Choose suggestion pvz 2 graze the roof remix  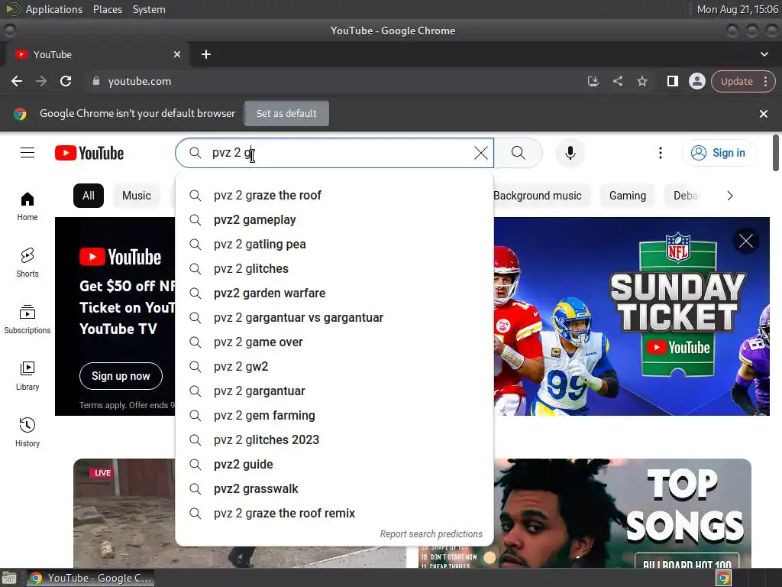(334, 513)
